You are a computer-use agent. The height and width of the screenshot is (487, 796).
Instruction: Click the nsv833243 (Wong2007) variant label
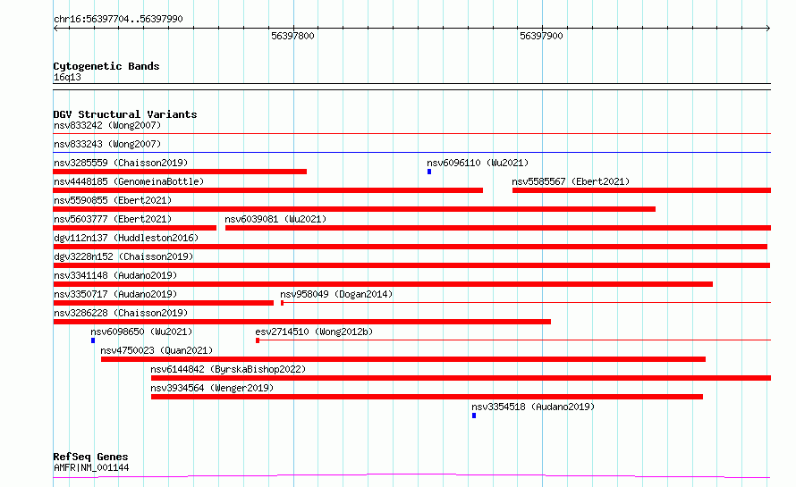click(107, 144)
